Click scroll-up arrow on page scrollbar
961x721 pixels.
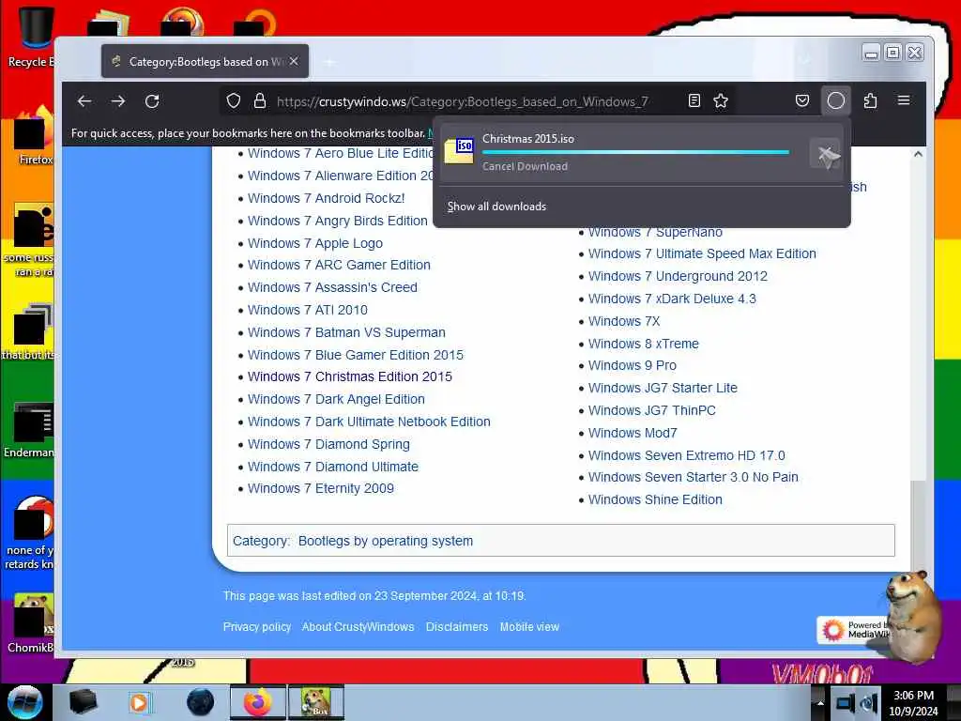pos(918,155)
